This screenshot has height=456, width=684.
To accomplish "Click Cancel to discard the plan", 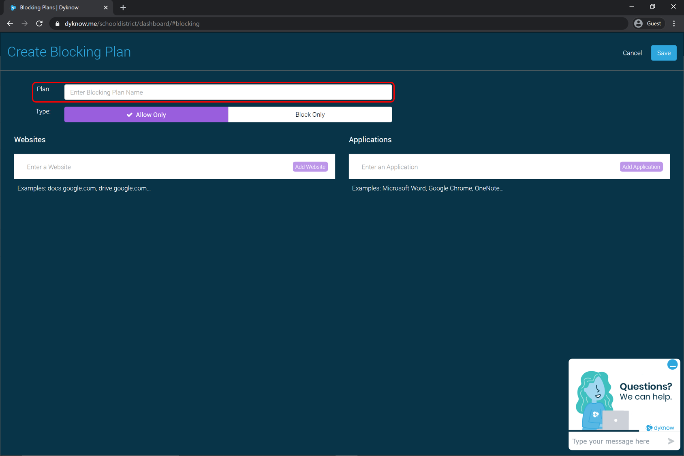I will (632, 53).
